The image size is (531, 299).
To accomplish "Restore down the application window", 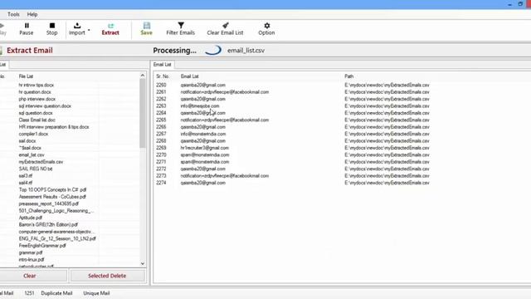I will (x=520, y=4).
